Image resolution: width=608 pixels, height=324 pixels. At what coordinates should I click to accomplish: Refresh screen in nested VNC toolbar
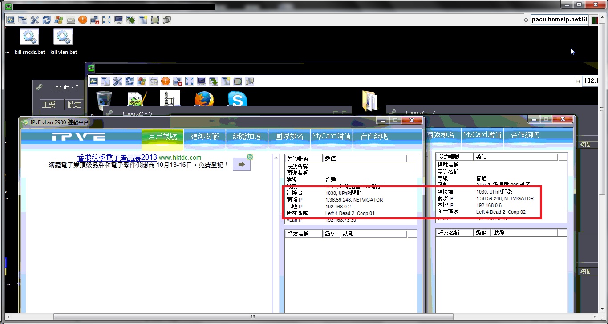130,81
